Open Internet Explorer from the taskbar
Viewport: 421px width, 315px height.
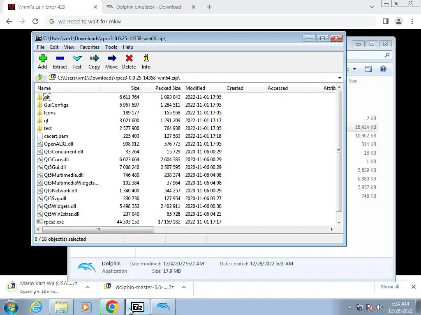click(36, 307)
